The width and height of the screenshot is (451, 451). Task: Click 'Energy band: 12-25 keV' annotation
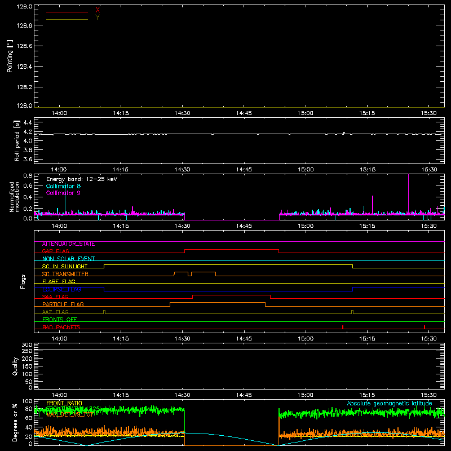coord(82,179)
